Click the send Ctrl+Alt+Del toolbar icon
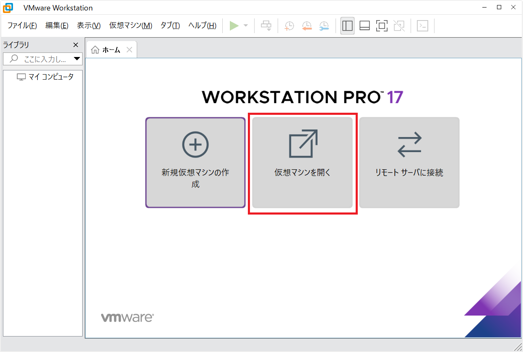 point(266,26)
